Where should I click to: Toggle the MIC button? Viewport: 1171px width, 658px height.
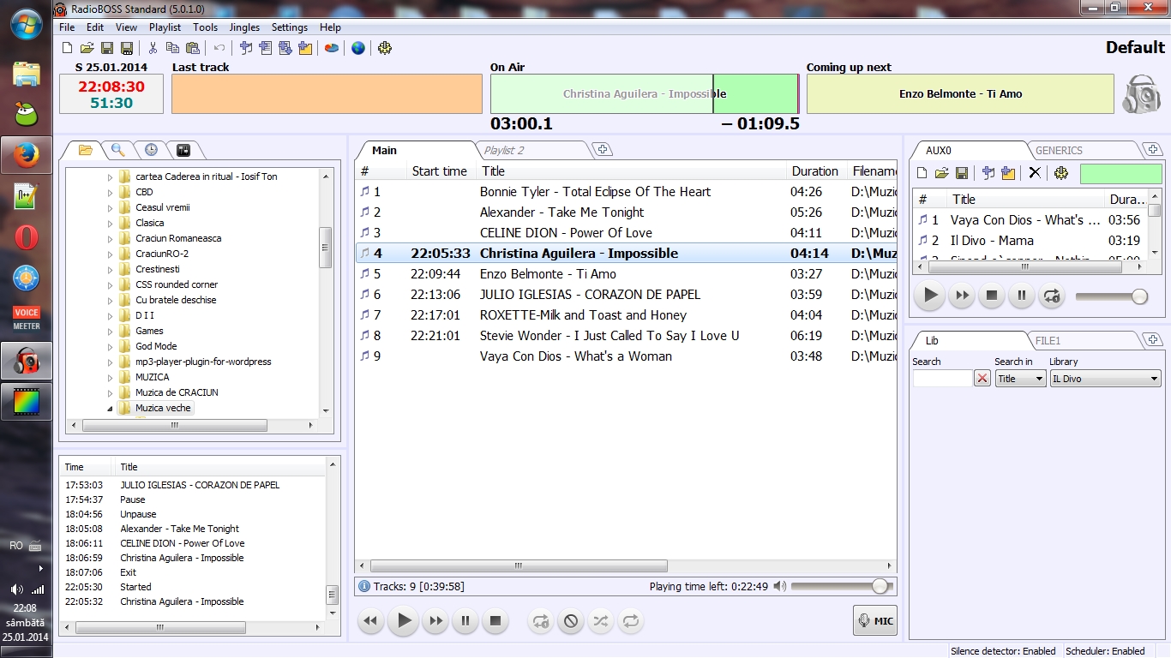[875, 620]
